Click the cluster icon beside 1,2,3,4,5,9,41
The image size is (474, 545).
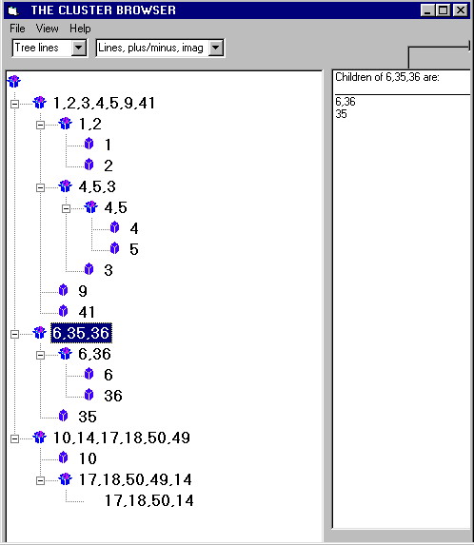(x=40, y=103)
